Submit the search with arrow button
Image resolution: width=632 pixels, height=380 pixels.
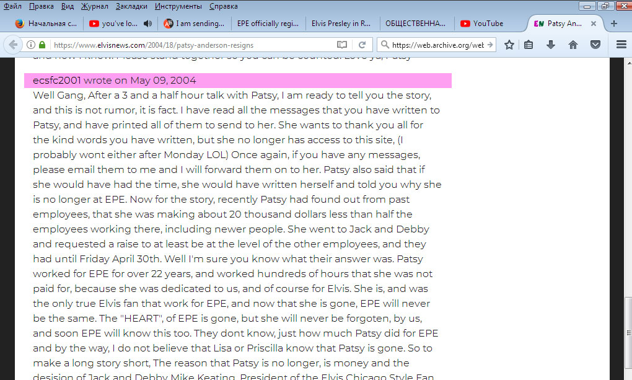pyautogui.click(x=490, y=45)
